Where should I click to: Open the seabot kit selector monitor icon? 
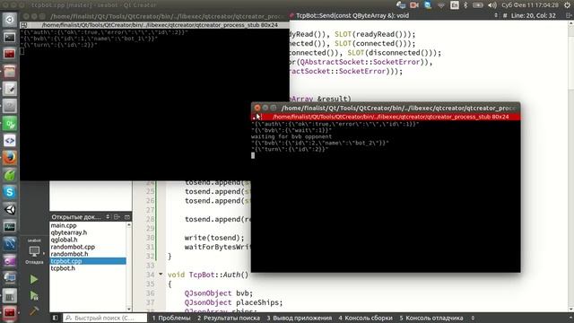pyautogui.click(x=34, y=251)
